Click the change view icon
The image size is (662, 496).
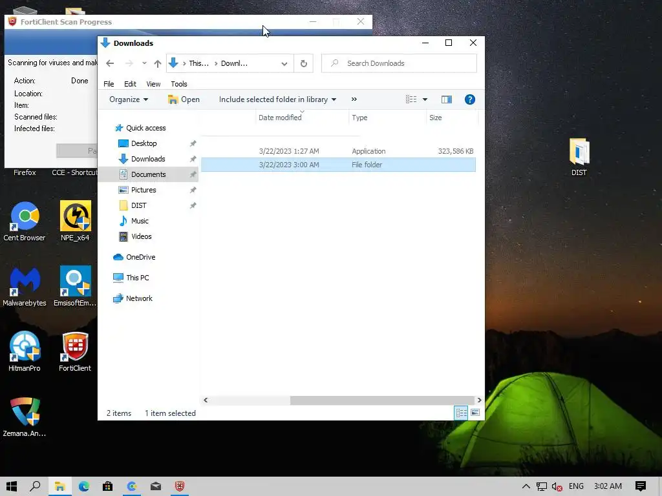click(x=411, y=99)
